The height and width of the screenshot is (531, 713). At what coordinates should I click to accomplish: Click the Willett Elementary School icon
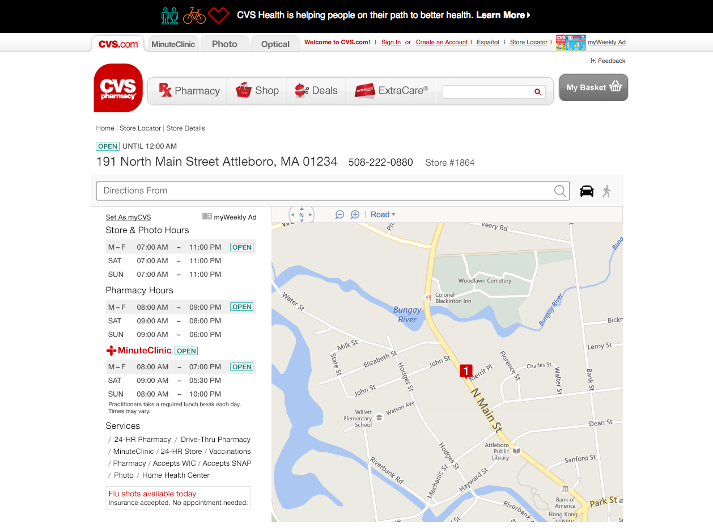379,418
